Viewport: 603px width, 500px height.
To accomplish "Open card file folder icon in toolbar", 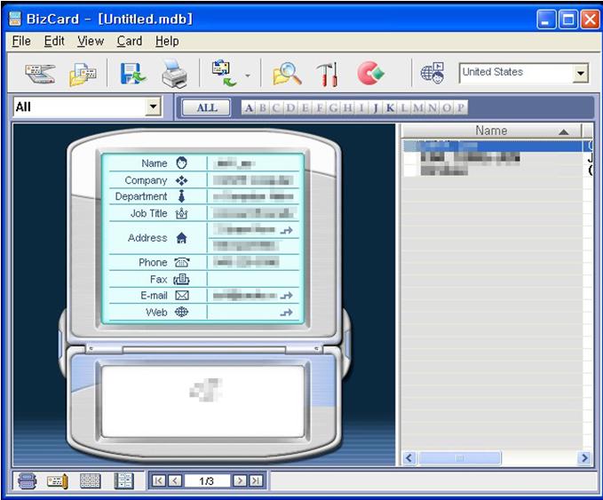I will [x=83, y=74].
